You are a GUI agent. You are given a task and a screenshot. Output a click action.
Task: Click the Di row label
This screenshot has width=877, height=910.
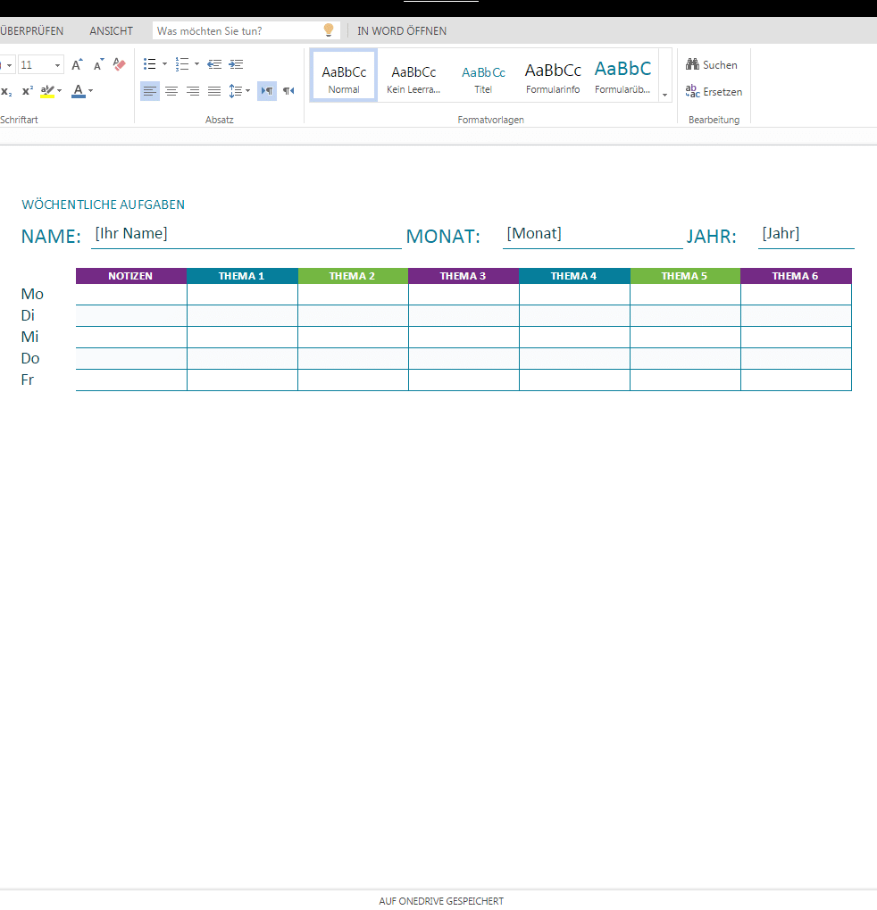28,315
